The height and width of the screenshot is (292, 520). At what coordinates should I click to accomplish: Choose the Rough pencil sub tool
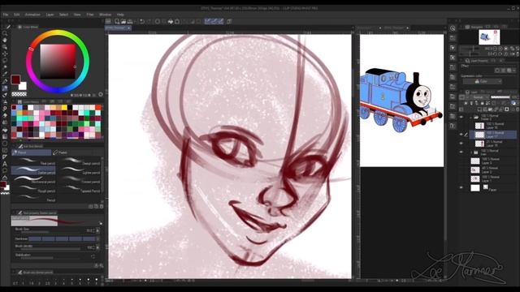pos(34,189)
